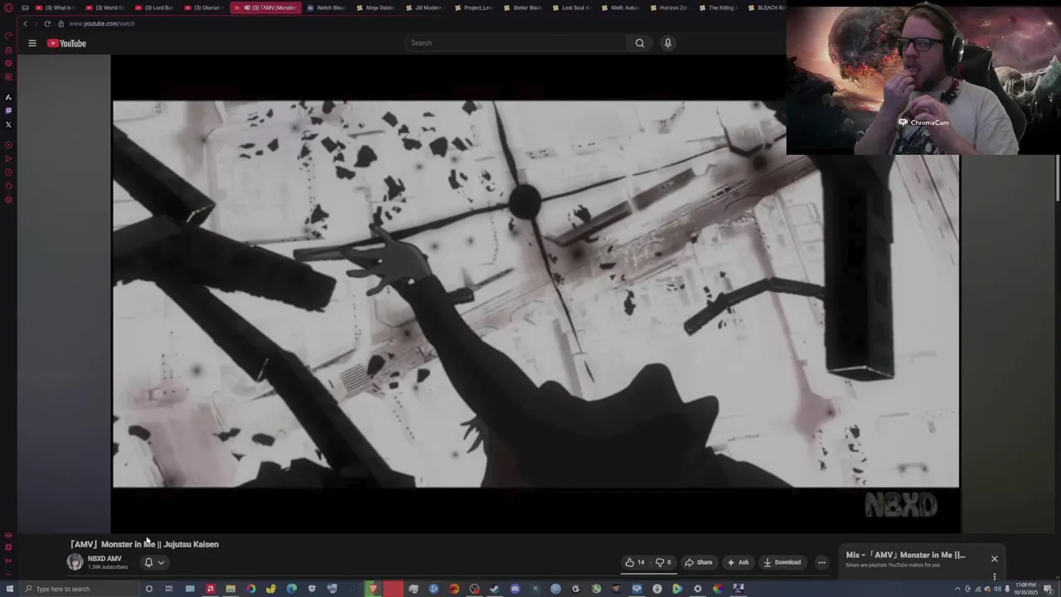The height and width of the screenshot is (597, 1061).
Task: Open the Mix playlist options kebab
Action: pos(994,576)
